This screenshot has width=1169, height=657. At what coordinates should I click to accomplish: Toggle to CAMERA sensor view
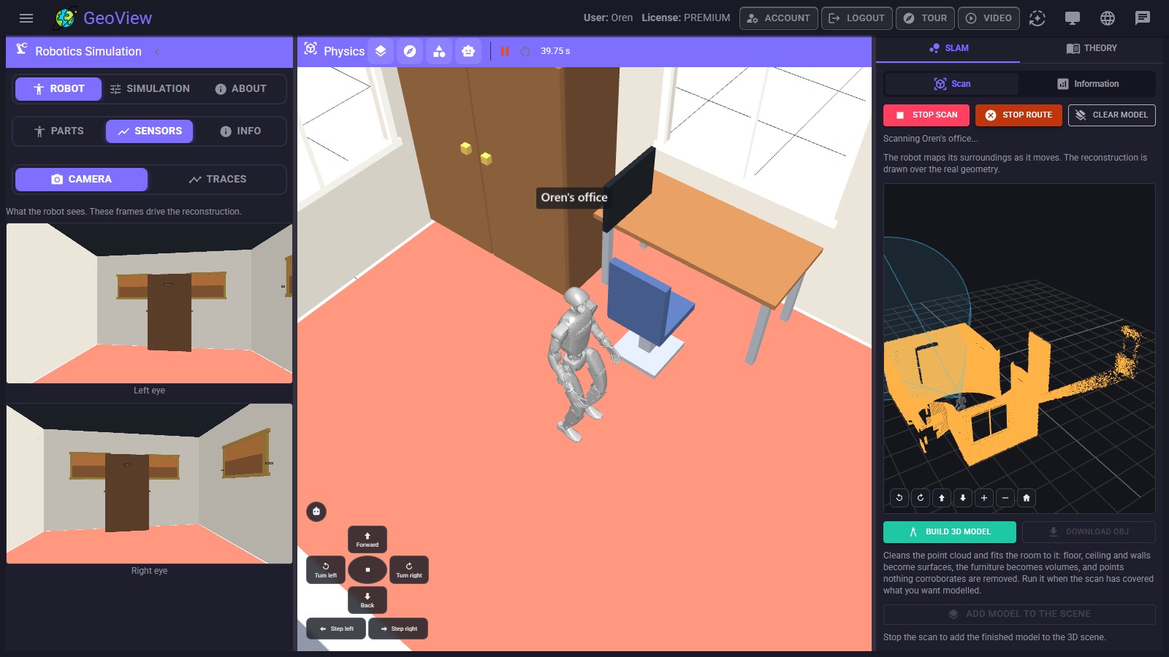(x=81, y=180)
